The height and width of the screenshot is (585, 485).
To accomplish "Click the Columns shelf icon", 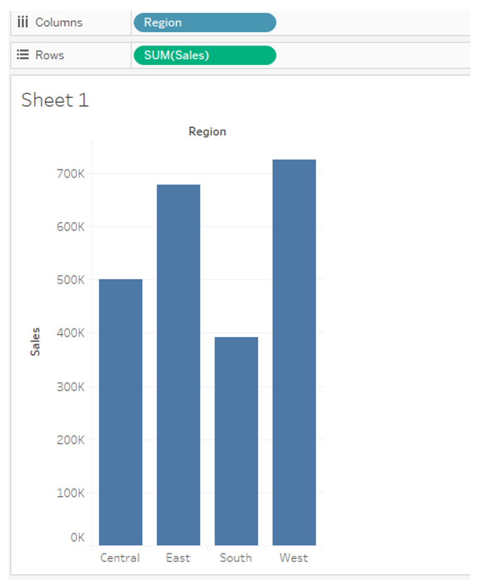I will point(23,23).
